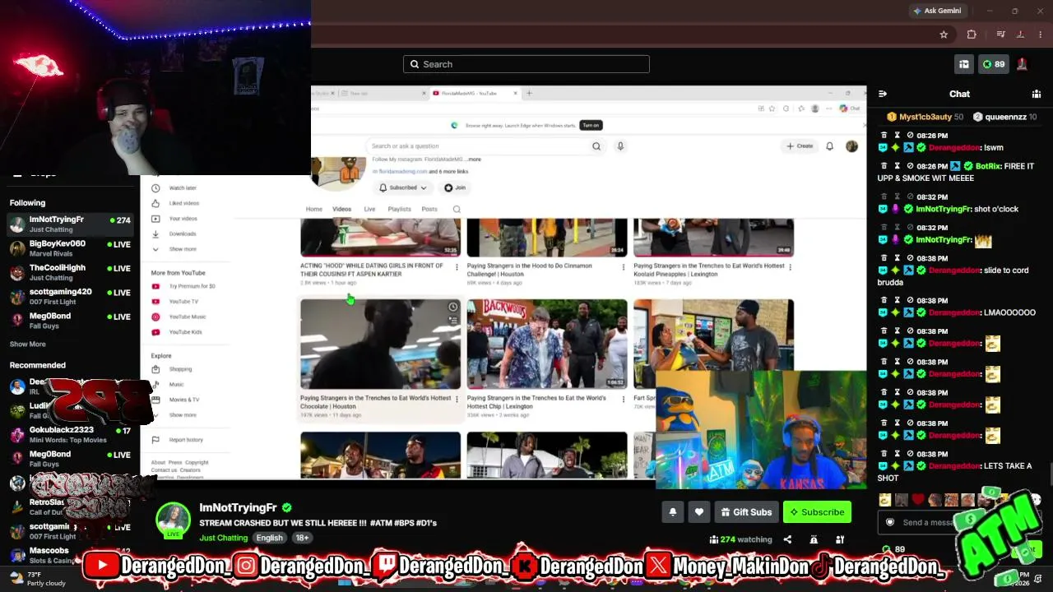1053x592 pixels.
Task: Open Chrome media controls icon
Action: (x=1000, y=35)
